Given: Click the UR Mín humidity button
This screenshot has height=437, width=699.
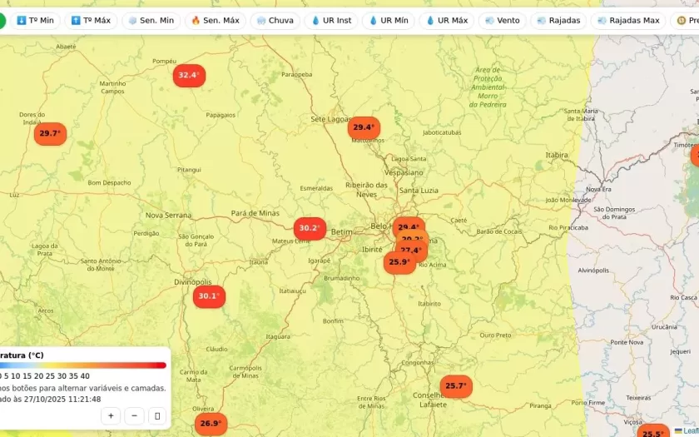Looking at the screenshot, I should 388,20.
